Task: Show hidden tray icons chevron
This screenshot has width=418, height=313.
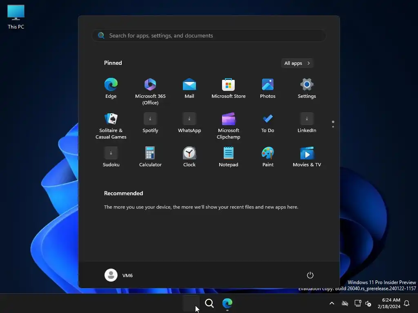Action: [332, 303]
